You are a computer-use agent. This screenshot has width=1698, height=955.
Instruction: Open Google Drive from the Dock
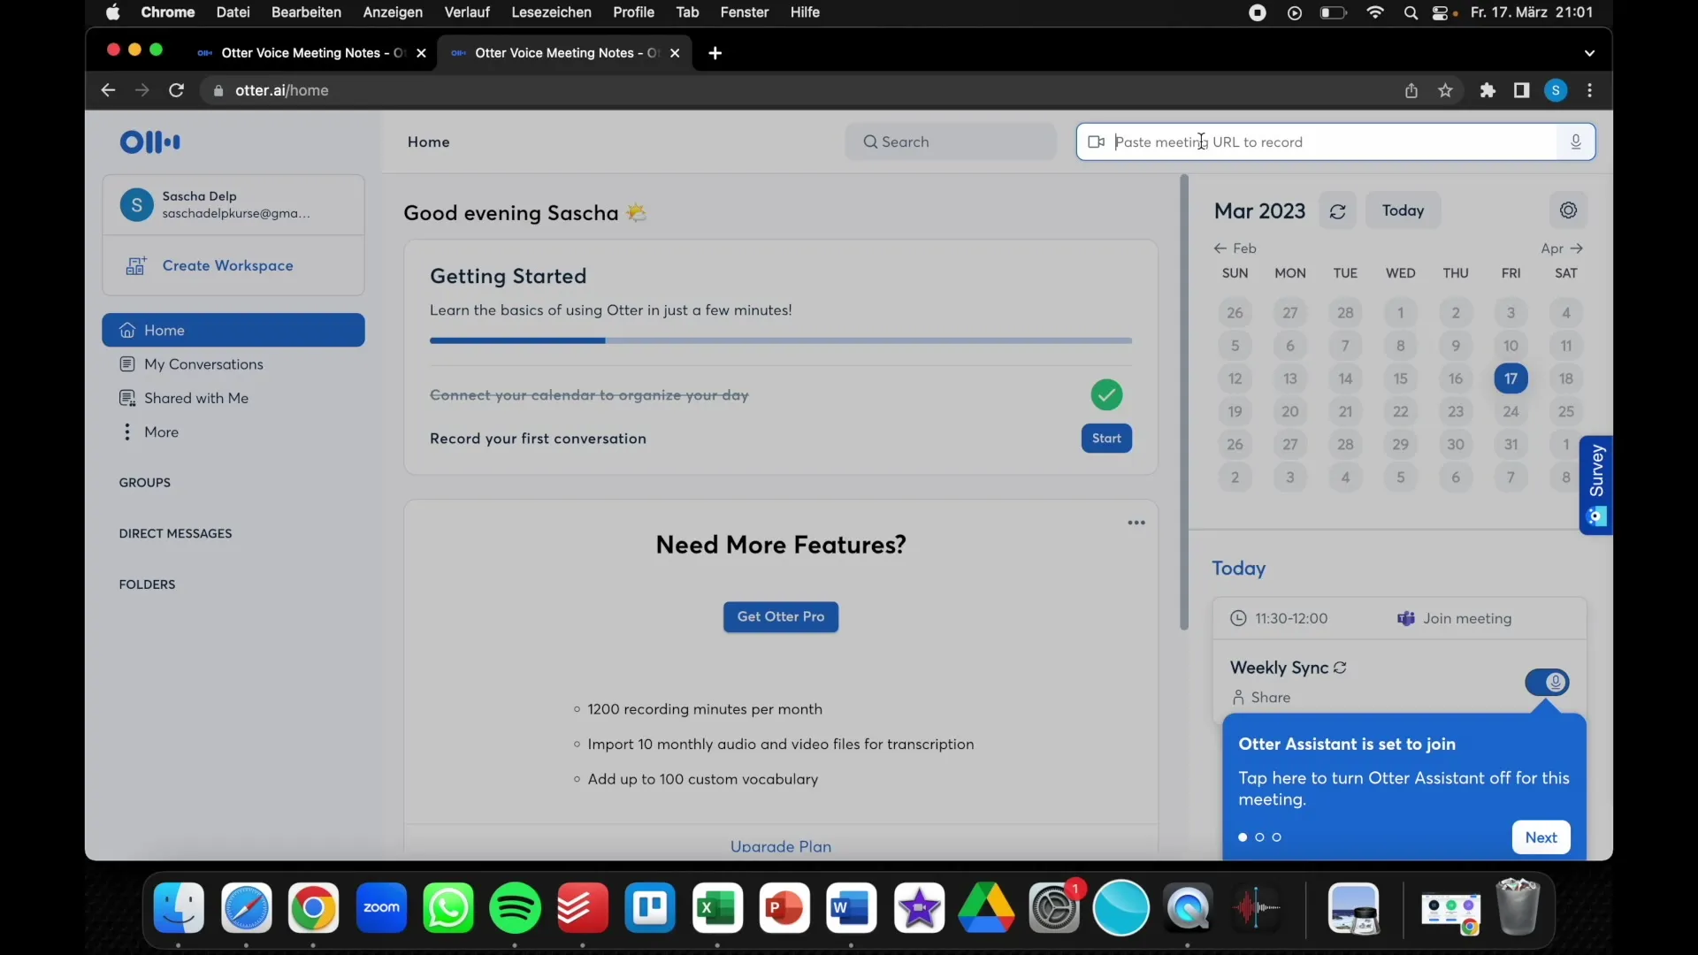pyautogui.click(x=986, y=907)
